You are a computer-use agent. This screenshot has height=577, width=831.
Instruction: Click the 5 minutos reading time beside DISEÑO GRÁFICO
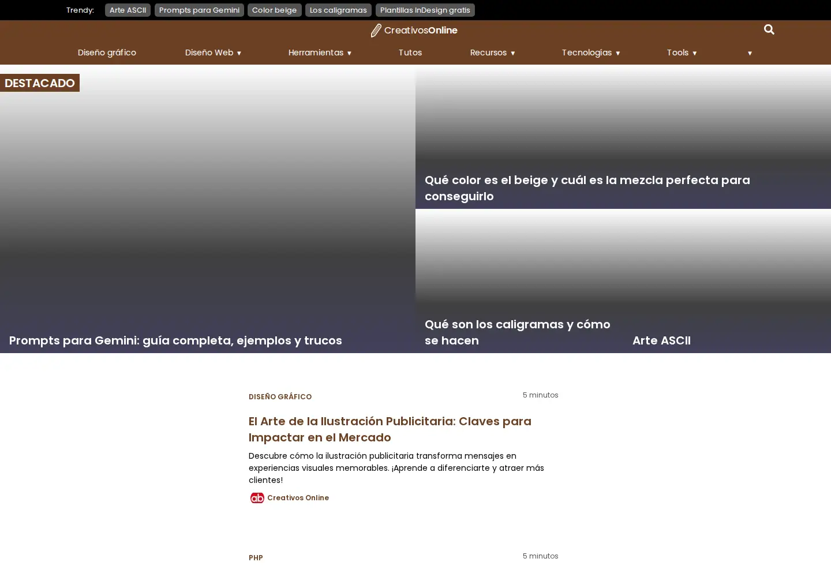tap(540, 395)
